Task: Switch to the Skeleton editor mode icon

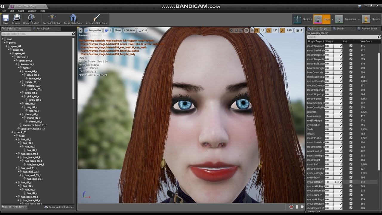Action: click(x=297, y=19)
